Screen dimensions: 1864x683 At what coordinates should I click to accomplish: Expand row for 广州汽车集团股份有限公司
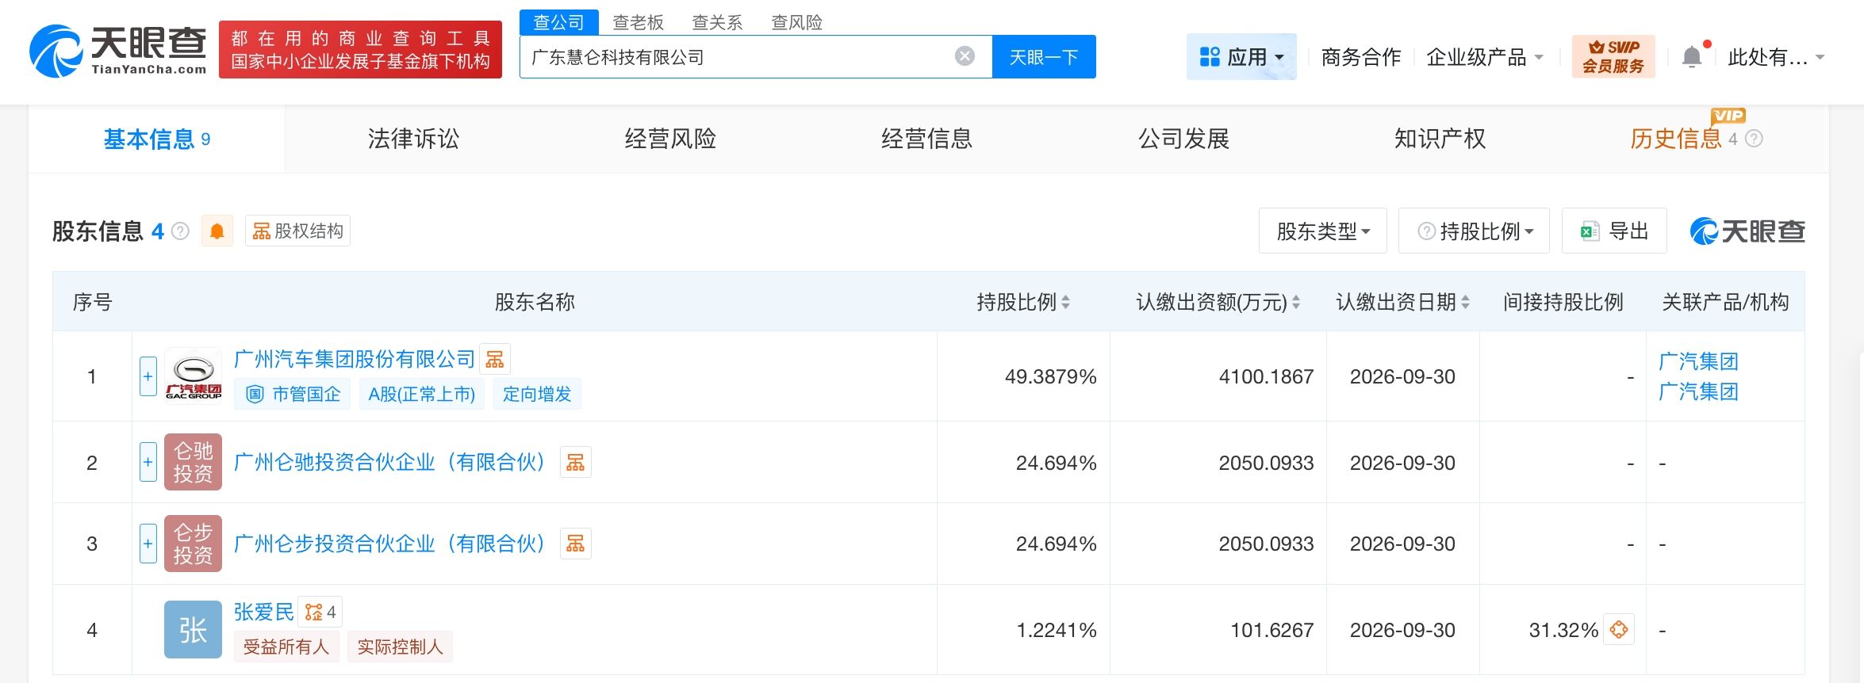coord(148,376)
